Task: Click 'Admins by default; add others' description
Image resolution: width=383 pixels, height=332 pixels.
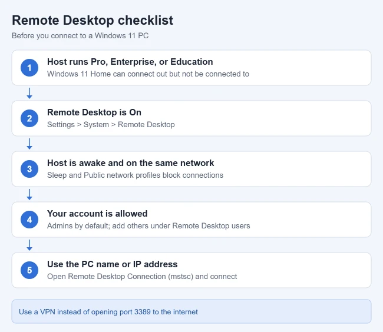Action: point(148,225)
